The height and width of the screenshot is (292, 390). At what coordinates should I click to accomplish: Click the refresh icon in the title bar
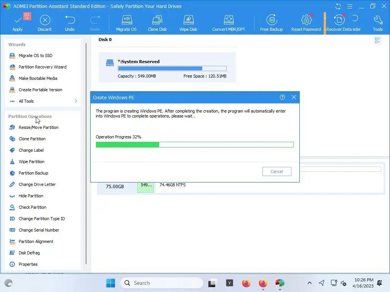tap(338, 6)
